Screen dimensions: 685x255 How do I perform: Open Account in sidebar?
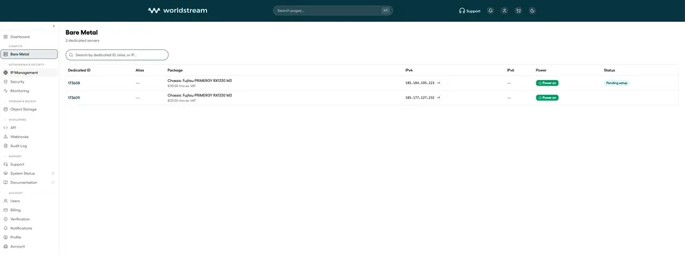coord(29,246)
